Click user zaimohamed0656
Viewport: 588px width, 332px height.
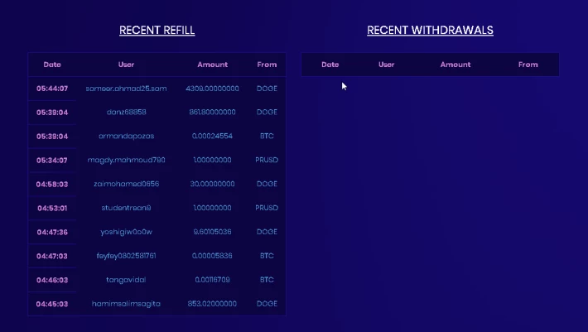click(x=126, y=184)
